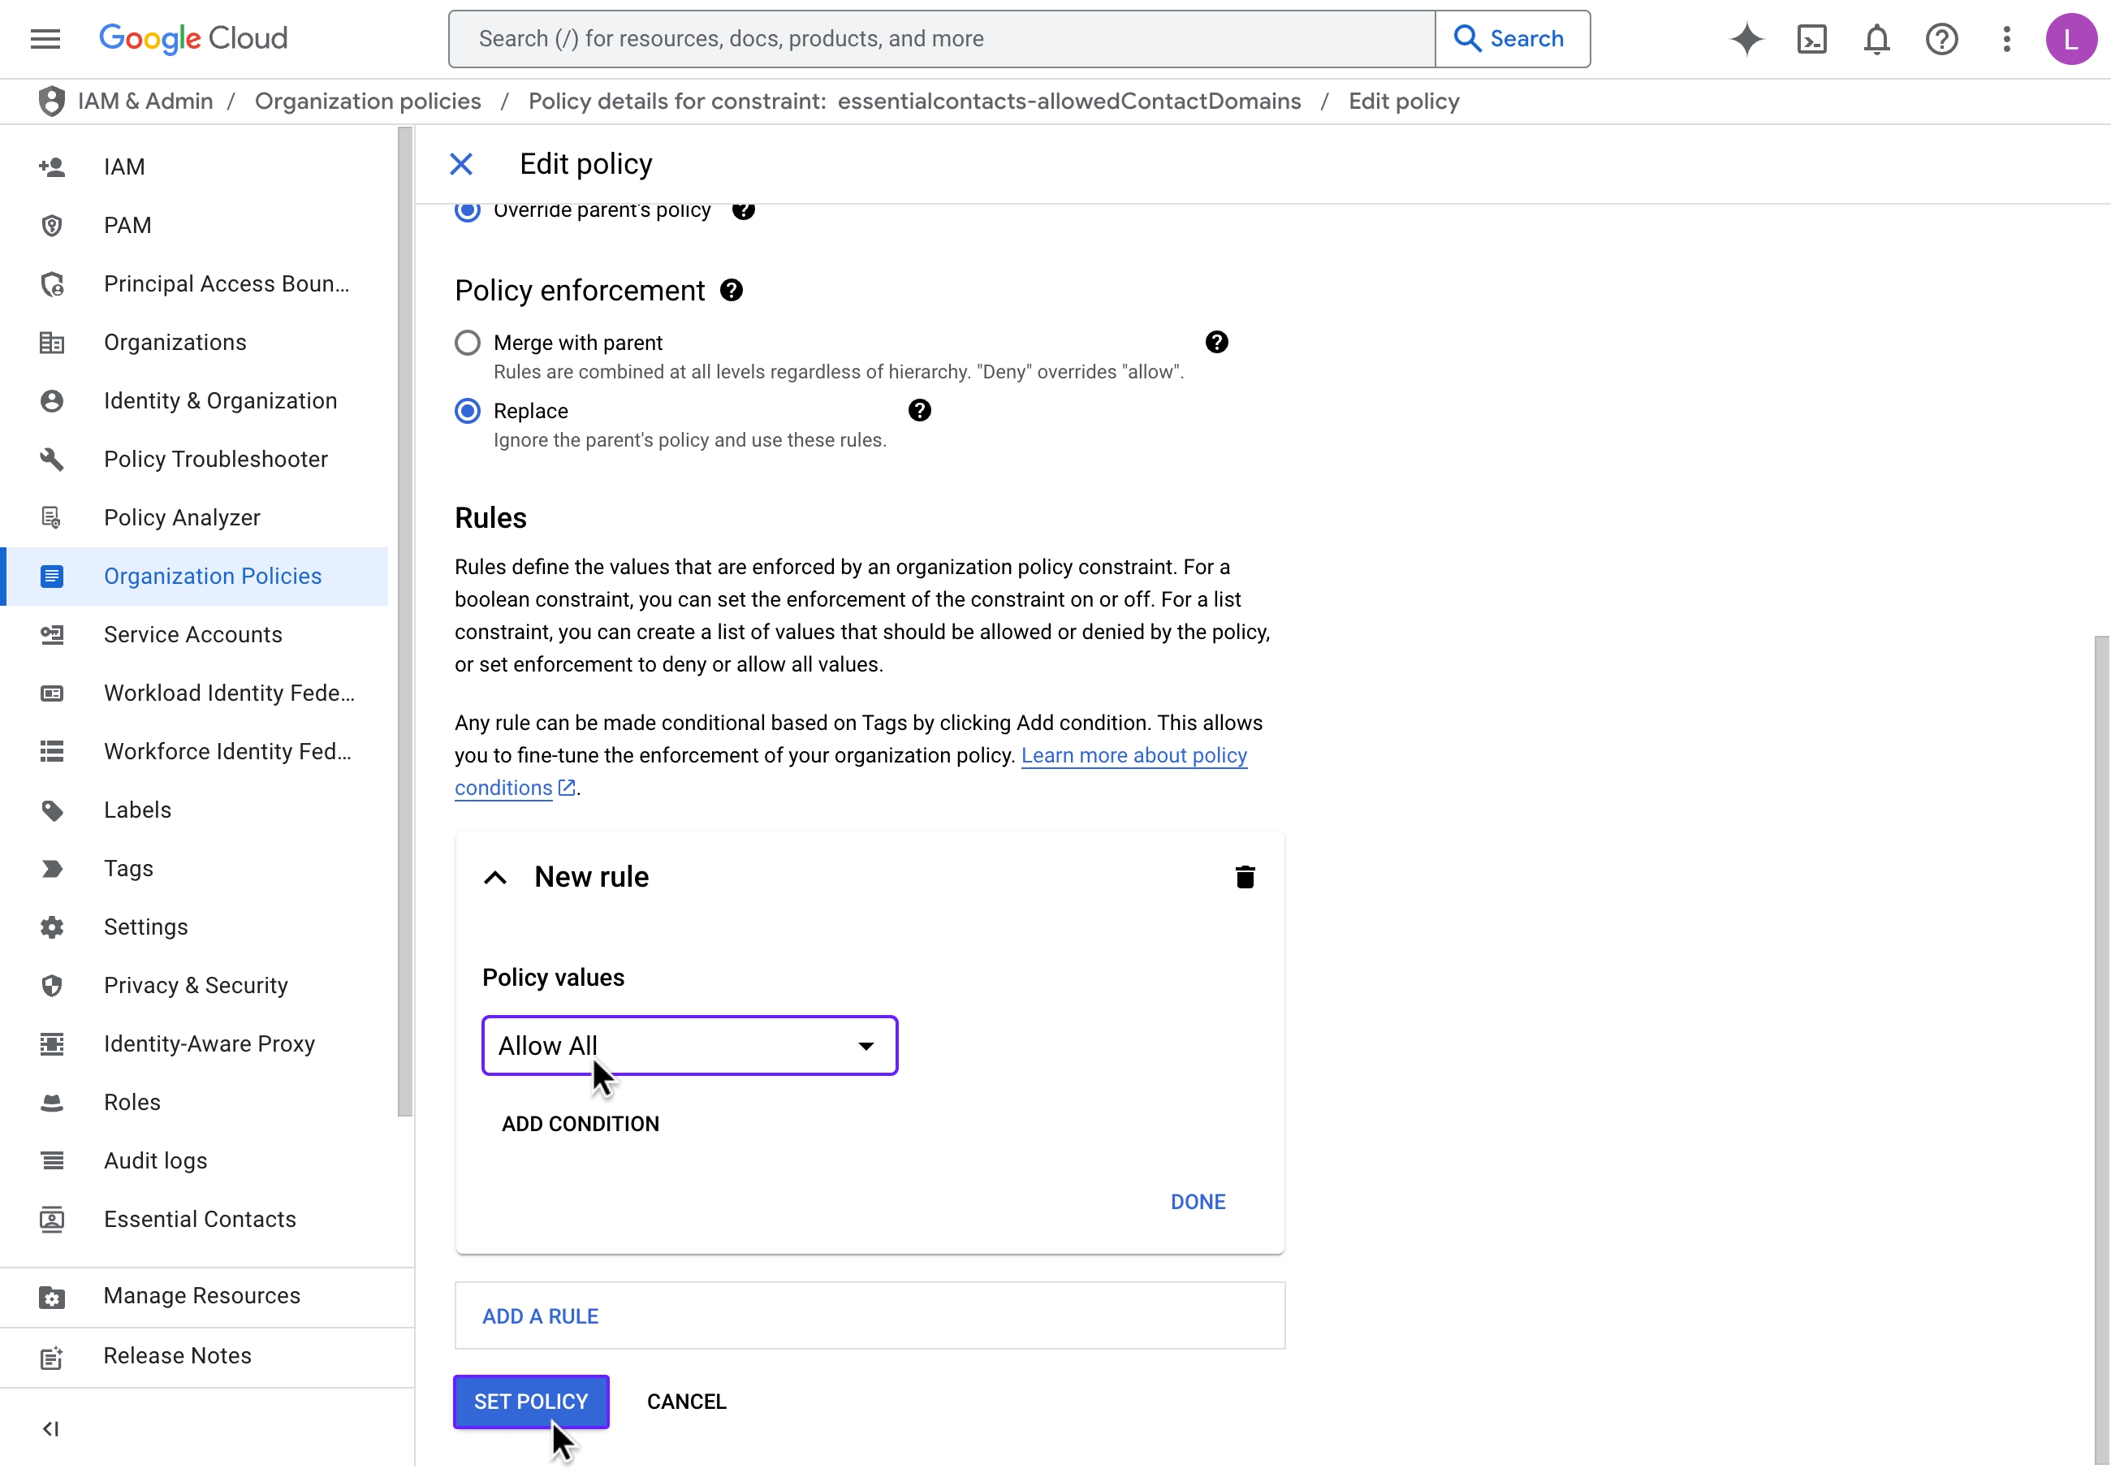This screenshot has width=2111, height=1473.
Task: Click the account avatar
Action: tap(2070, 39)
